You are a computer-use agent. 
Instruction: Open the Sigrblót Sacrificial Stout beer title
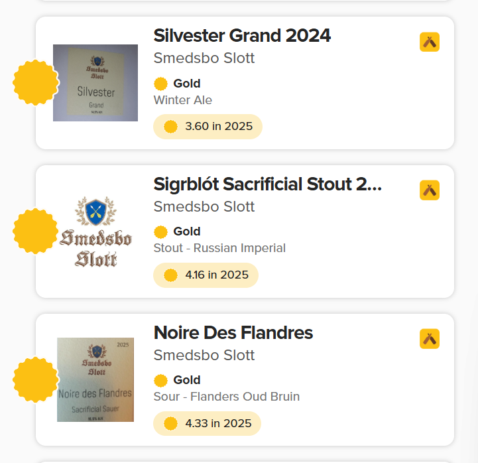click(267, 184)
